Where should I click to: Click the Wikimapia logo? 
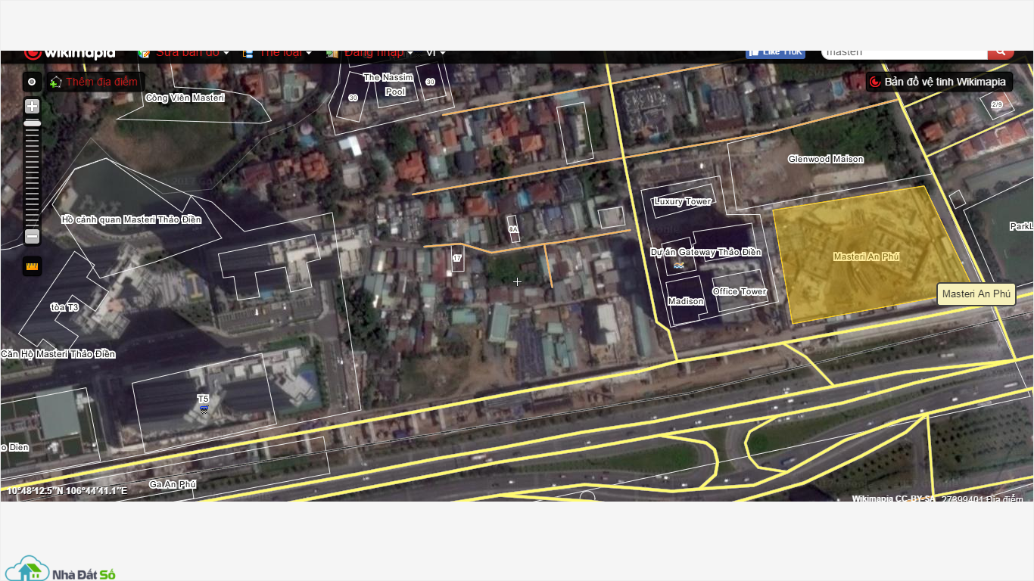coord(70,54)
